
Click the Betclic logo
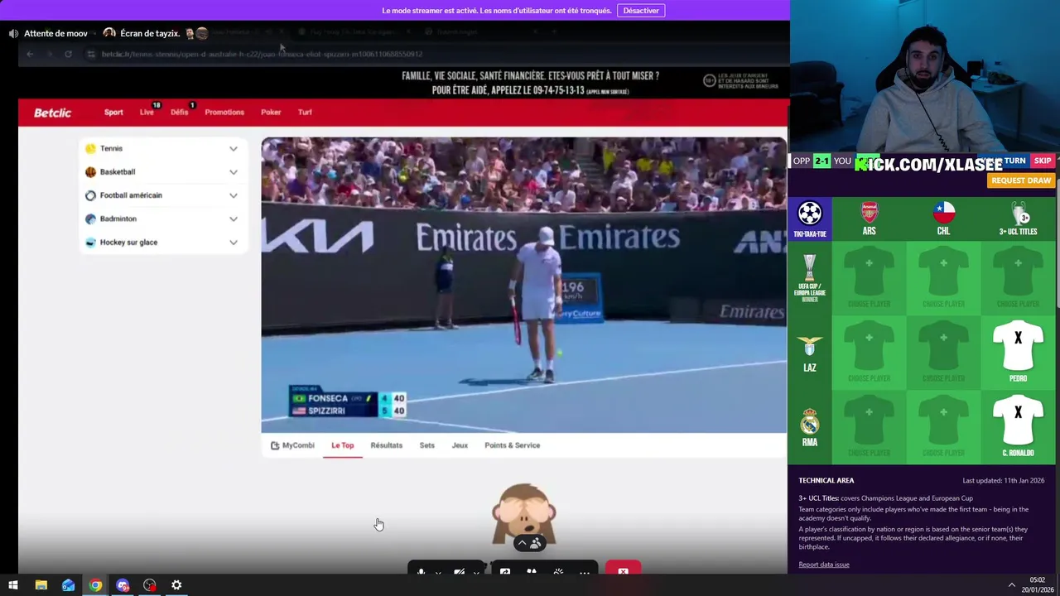point(52,113)
